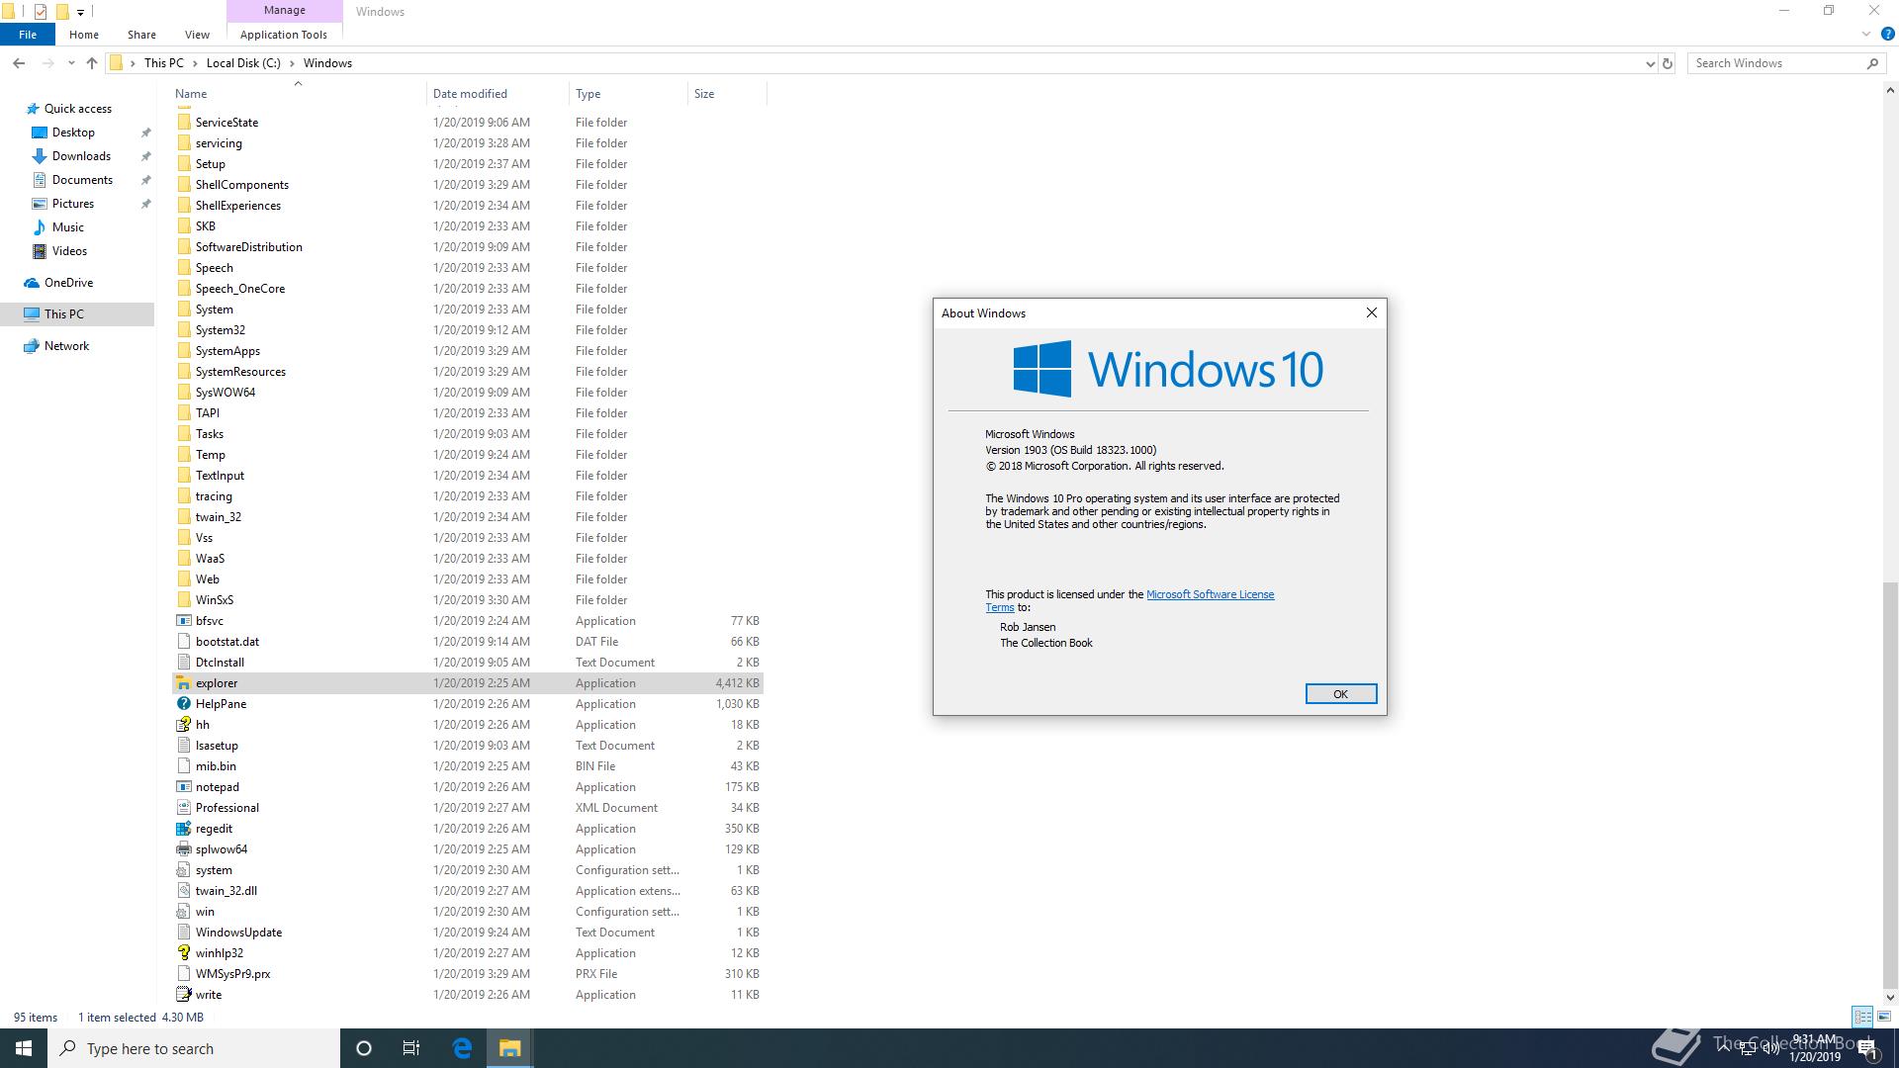
Task: Click the Downloads arrow icon in sidebar
Action: tap(40, 156)
